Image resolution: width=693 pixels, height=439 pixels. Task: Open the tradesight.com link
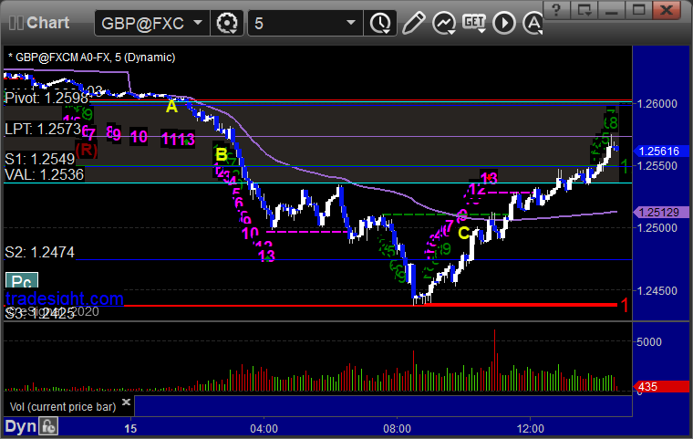pyautogui.click(x=65, y=298)
